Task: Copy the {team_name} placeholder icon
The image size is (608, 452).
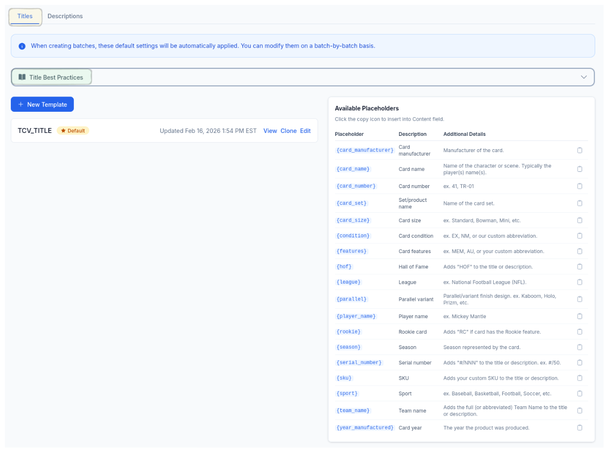Action: point(580,410)
